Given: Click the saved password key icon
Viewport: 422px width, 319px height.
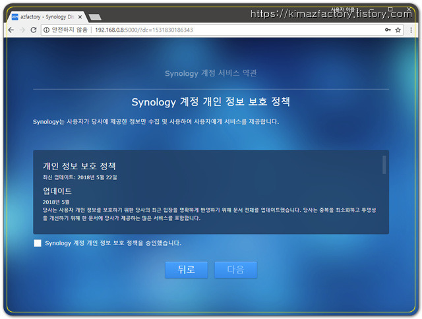Looking at the screenshot, I should 388,30.
